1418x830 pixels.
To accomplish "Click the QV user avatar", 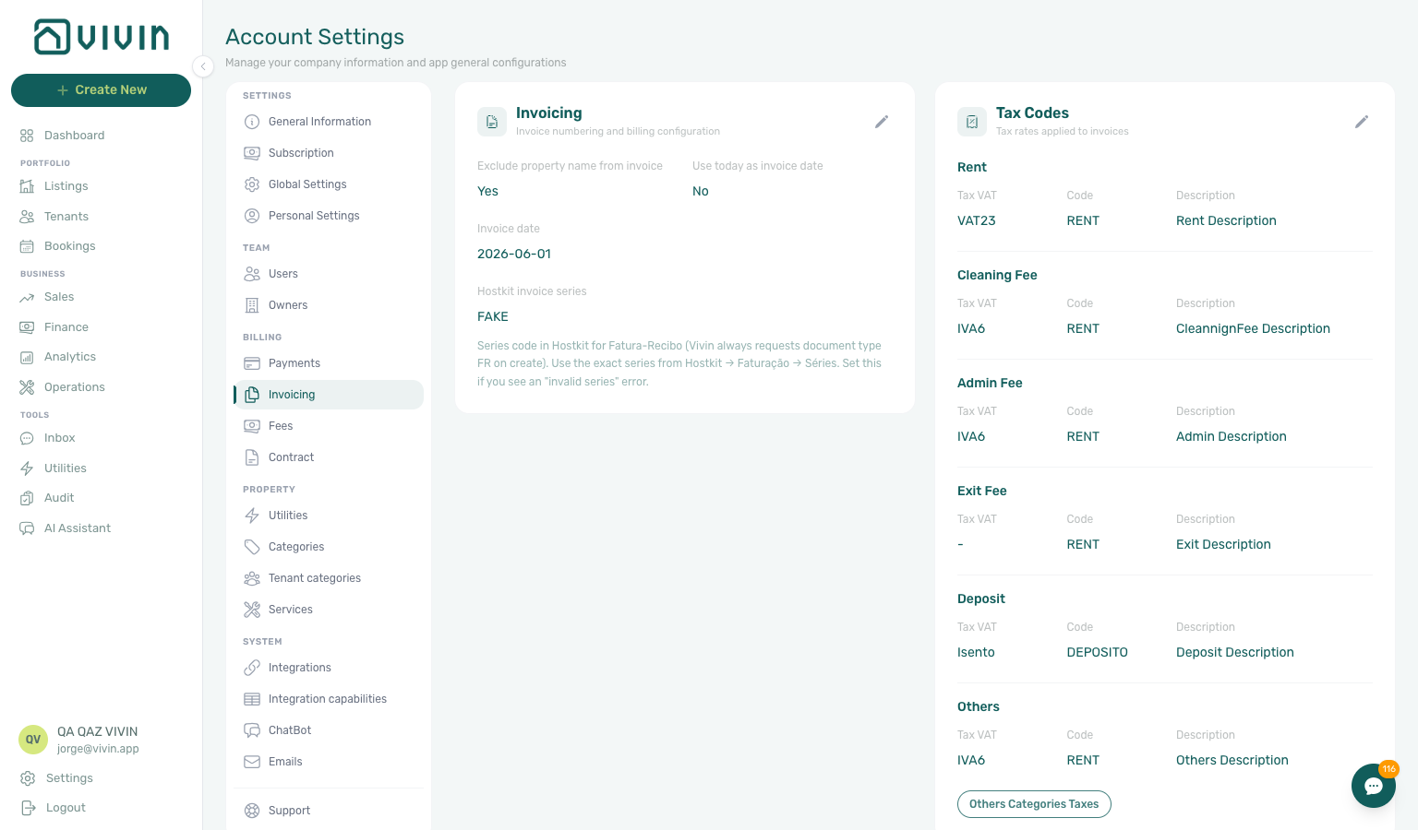I will pyautogui.click(x=33, y=740).
